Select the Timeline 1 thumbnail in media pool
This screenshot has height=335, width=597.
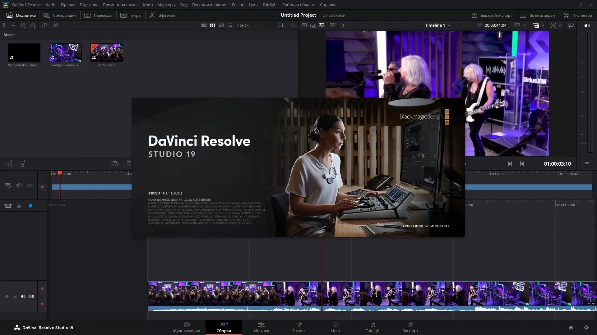tap(107, 53)
